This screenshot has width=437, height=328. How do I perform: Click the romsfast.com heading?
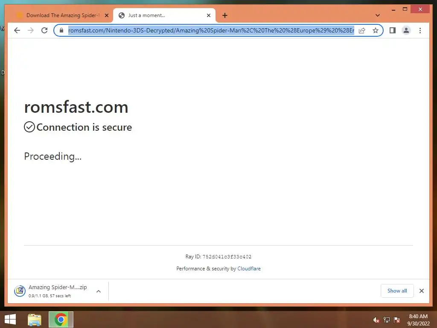click(x=76, y=107)
